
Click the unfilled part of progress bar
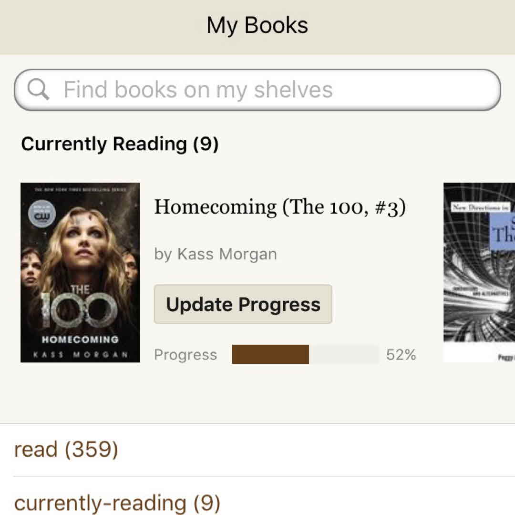(344, 354)
